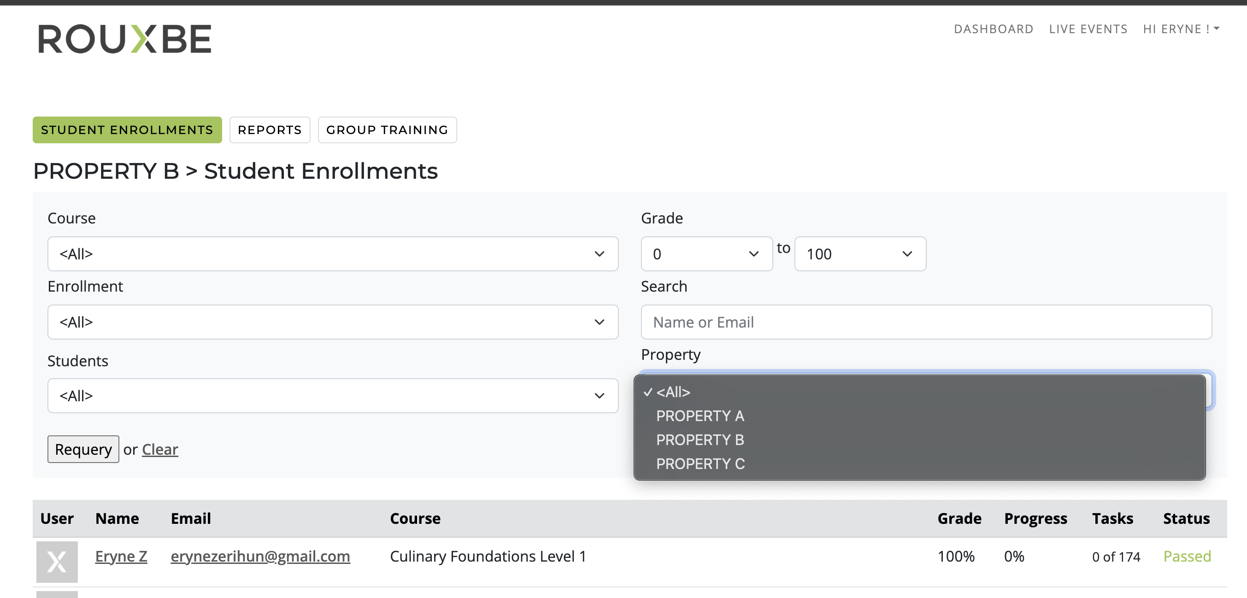Click the Clear link
Image resolution: width=1247 pixels, height=598 pixels.
(x=160, y=449)
